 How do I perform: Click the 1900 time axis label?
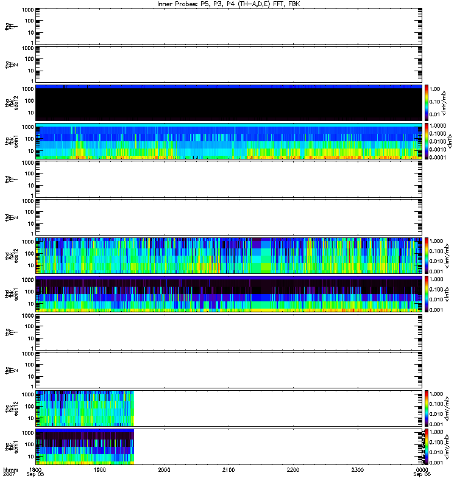[x=100, y=469]
